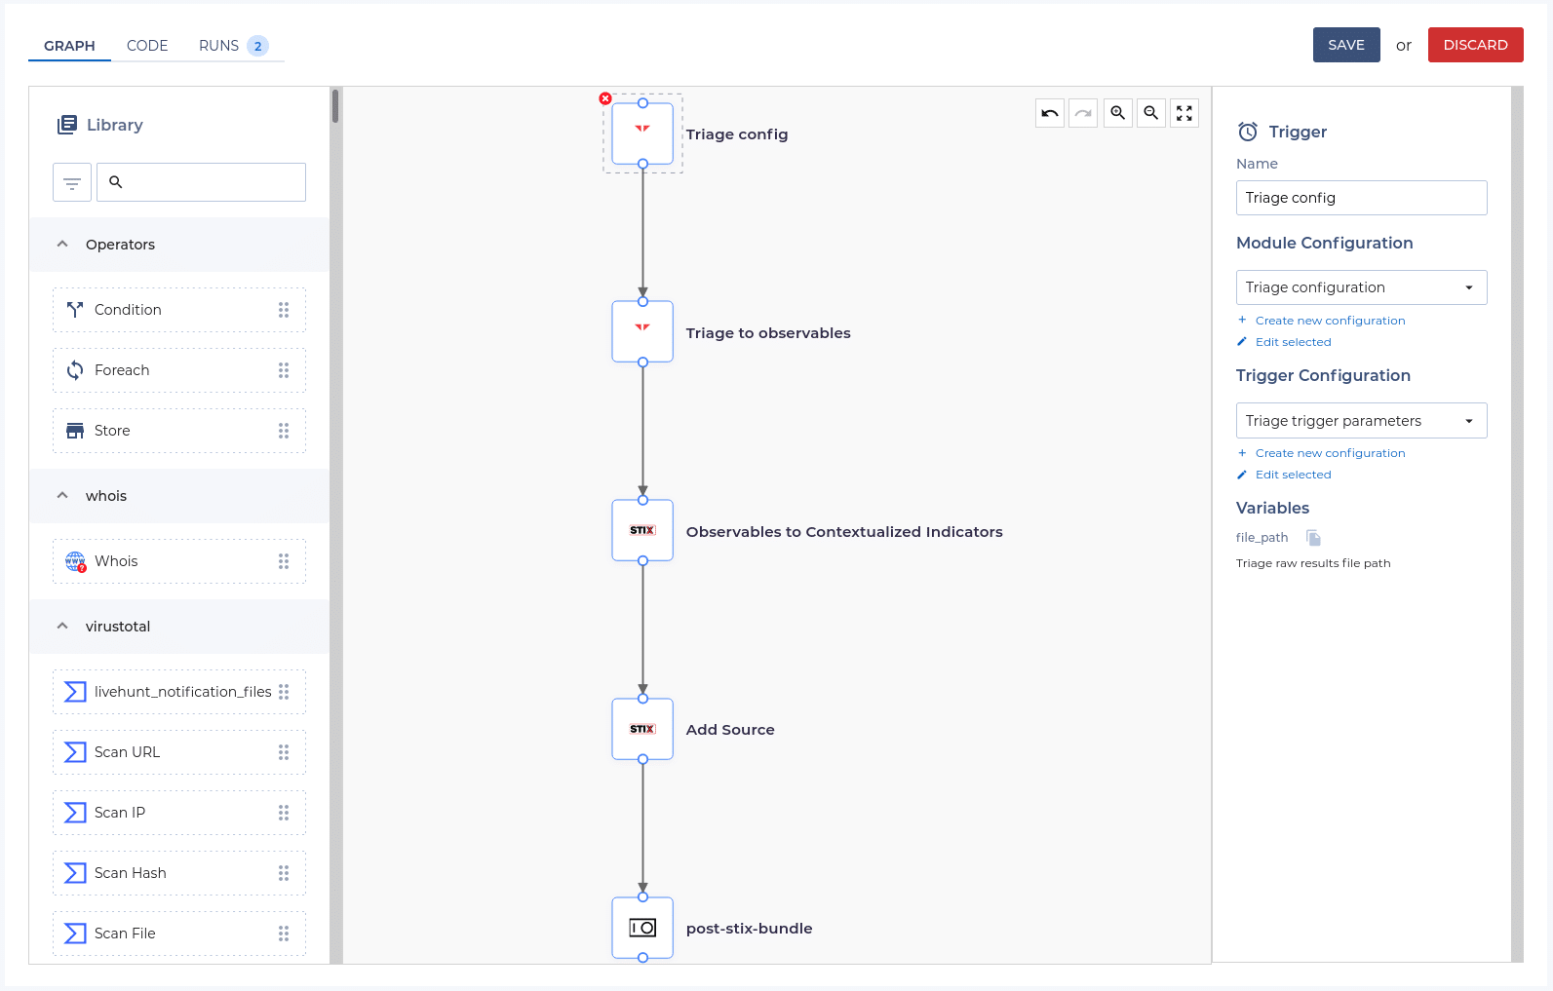This screenshot has width=1553, height=991.
Task: Open the Triage trigger parameters dropdown
Action: pos(1361,421)
